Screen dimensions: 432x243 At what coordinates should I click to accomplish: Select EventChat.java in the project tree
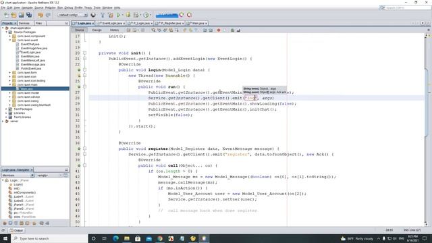[30, 44]
